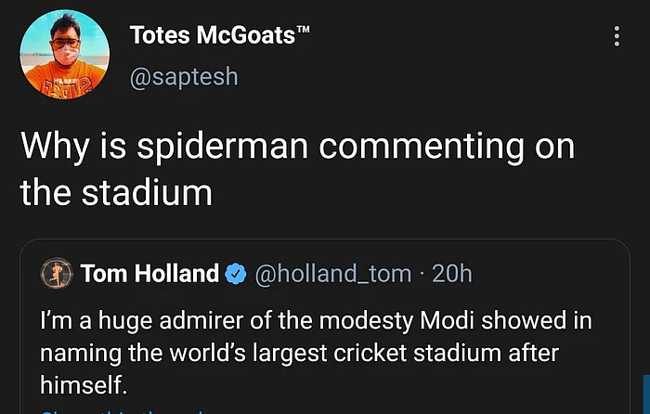The width and height of the screenshot is (650, 414).
Task: Click the blue verified badge
Action: pyautogui.click(x=236, y=273)
